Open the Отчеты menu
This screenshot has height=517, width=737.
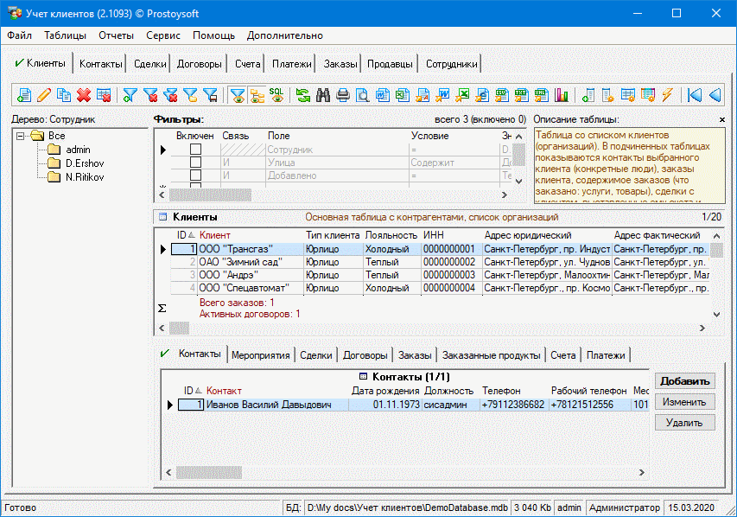click(x=116, y=35)
